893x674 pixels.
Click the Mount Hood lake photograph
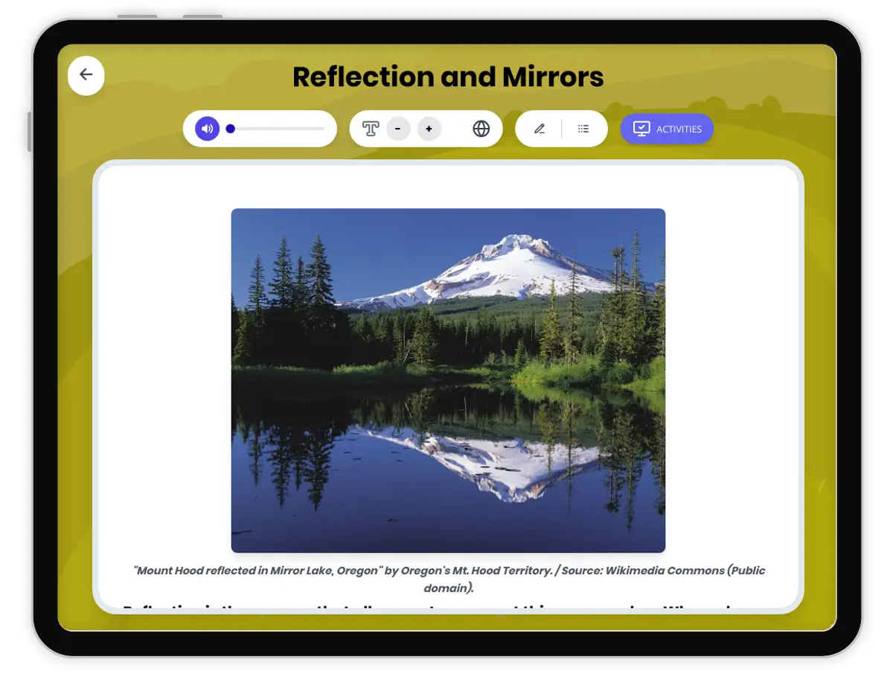(448, 379)
